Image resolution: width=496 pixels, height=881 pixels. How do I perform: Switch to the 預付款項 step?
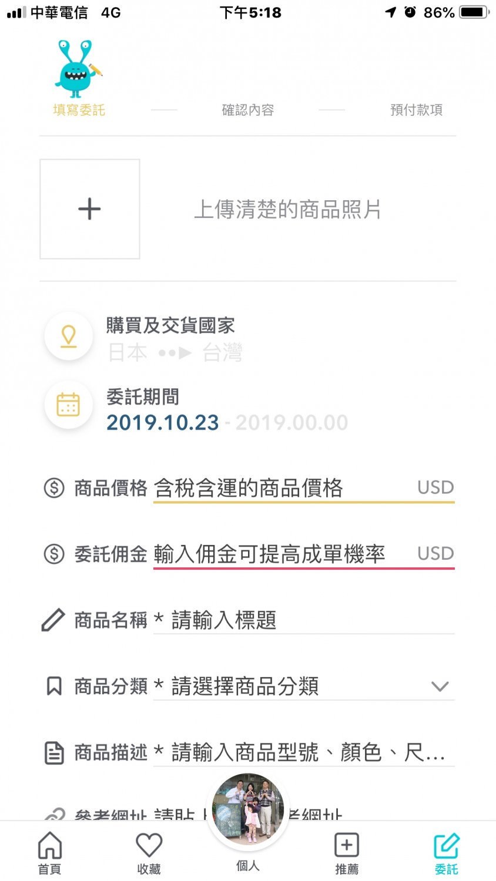(x=416, y=110)
